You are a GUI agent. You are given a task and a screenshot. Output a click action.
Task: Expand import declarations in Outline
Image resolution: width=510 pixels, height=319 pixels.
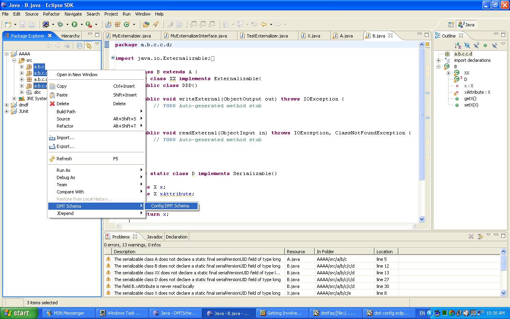(x=439, y=60)
